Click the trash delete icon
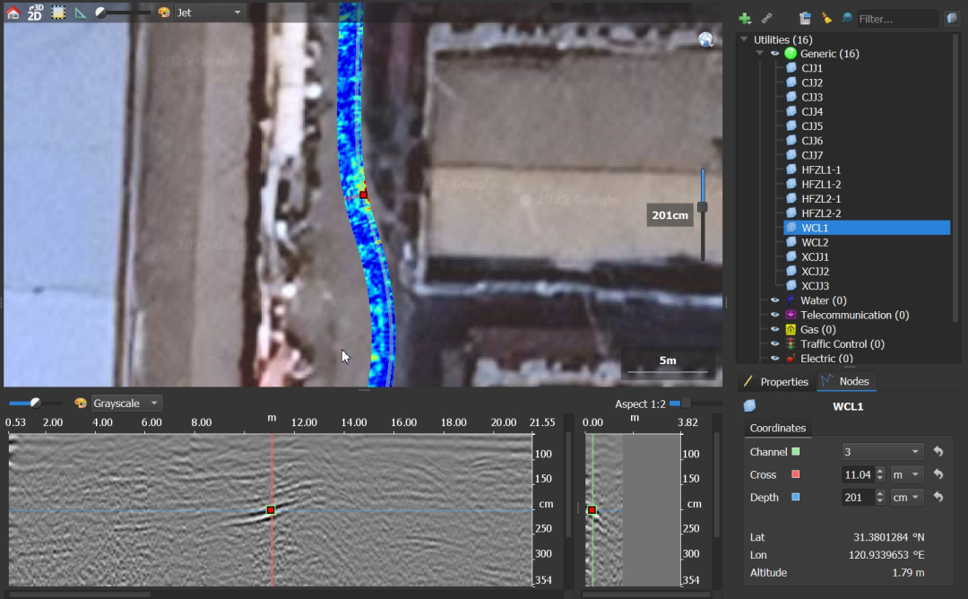This screenshot has height=599, width=968. click(805, 18)
